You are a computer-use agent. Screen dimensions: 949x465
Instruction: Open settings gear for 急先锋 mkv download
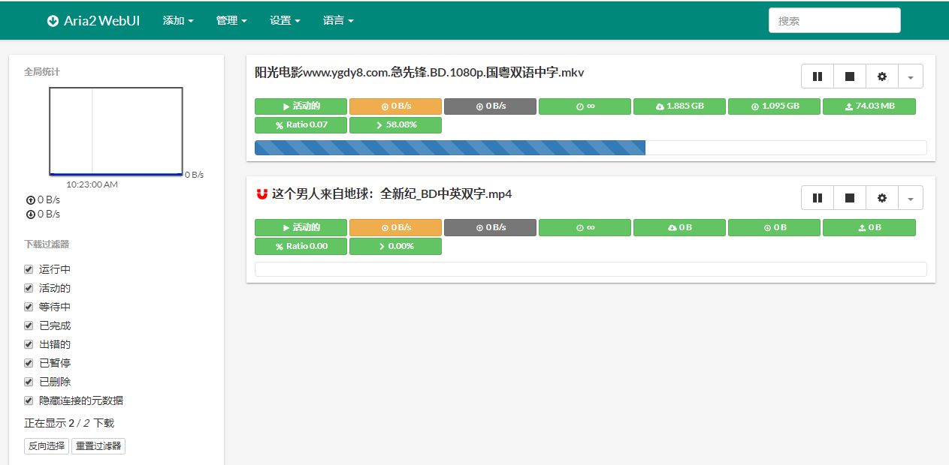tap(882, 76)
